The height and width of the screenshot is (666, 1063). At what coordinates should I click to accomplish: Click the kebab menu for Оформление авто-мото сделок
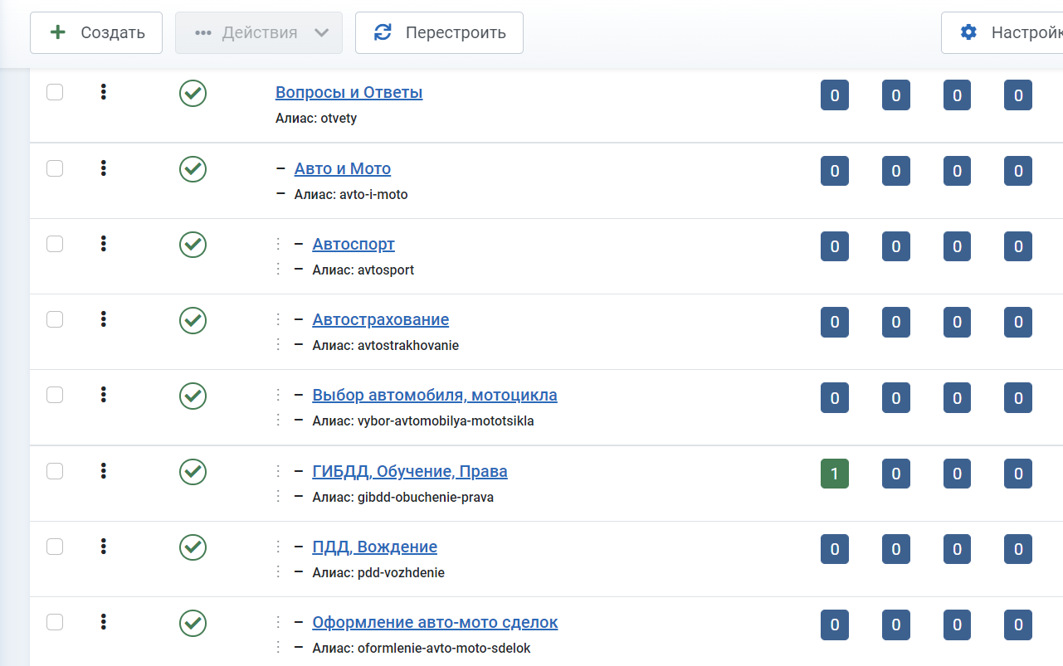click(104, 622)
